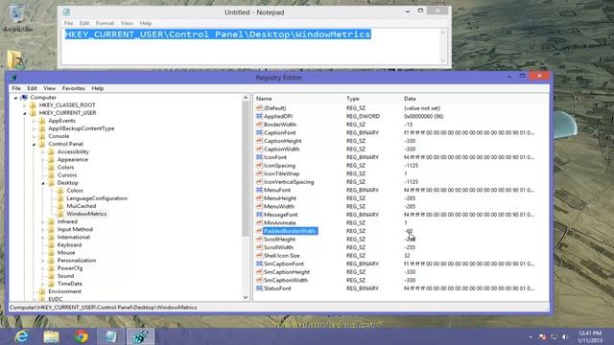Screen dimensions: 614x345
Task: Click the Environment folder icon
Action: 42,291
